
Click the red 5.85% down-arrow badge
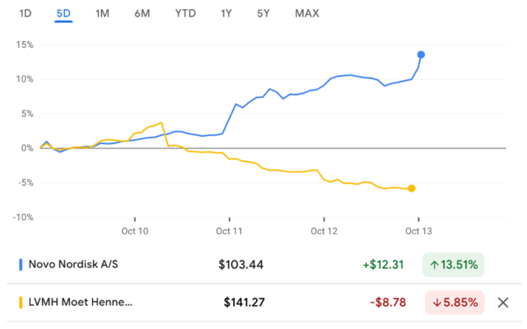455,303
